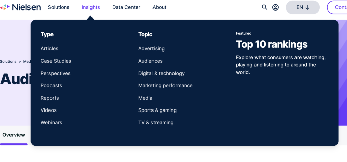Switch to the Overview tab

tap(14, 135)
